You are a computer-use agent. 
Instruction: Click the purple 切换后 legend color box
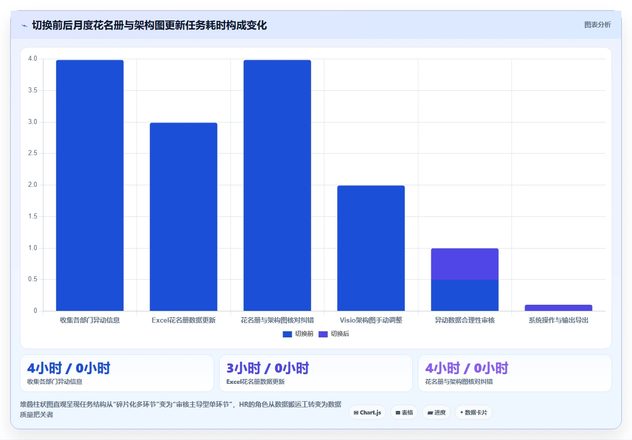[323, 334]
